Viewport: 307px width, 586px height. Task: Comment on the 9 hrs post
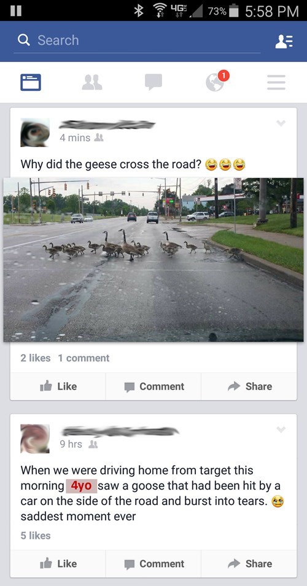pos(153,563)
